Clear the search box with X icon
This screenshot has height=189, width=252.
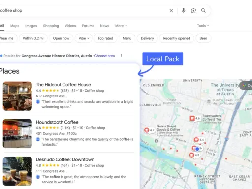171,11
